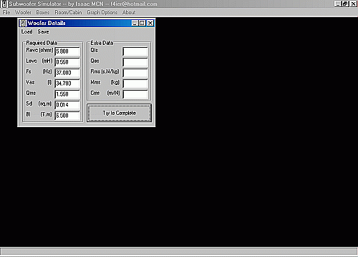Open the About menu
This screenshot has width=358, height=257.
point(129,12)
